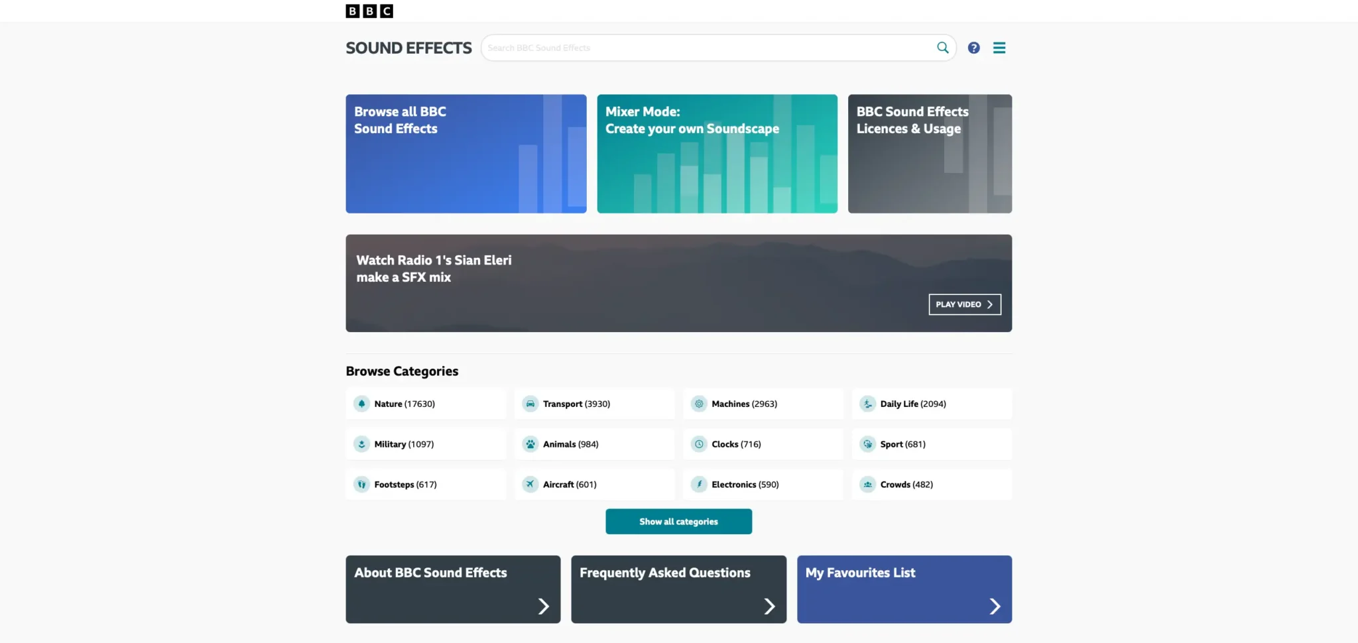Open the Footsteps (617) category
Screen dimensions: 1358x643
click(426, 485)
